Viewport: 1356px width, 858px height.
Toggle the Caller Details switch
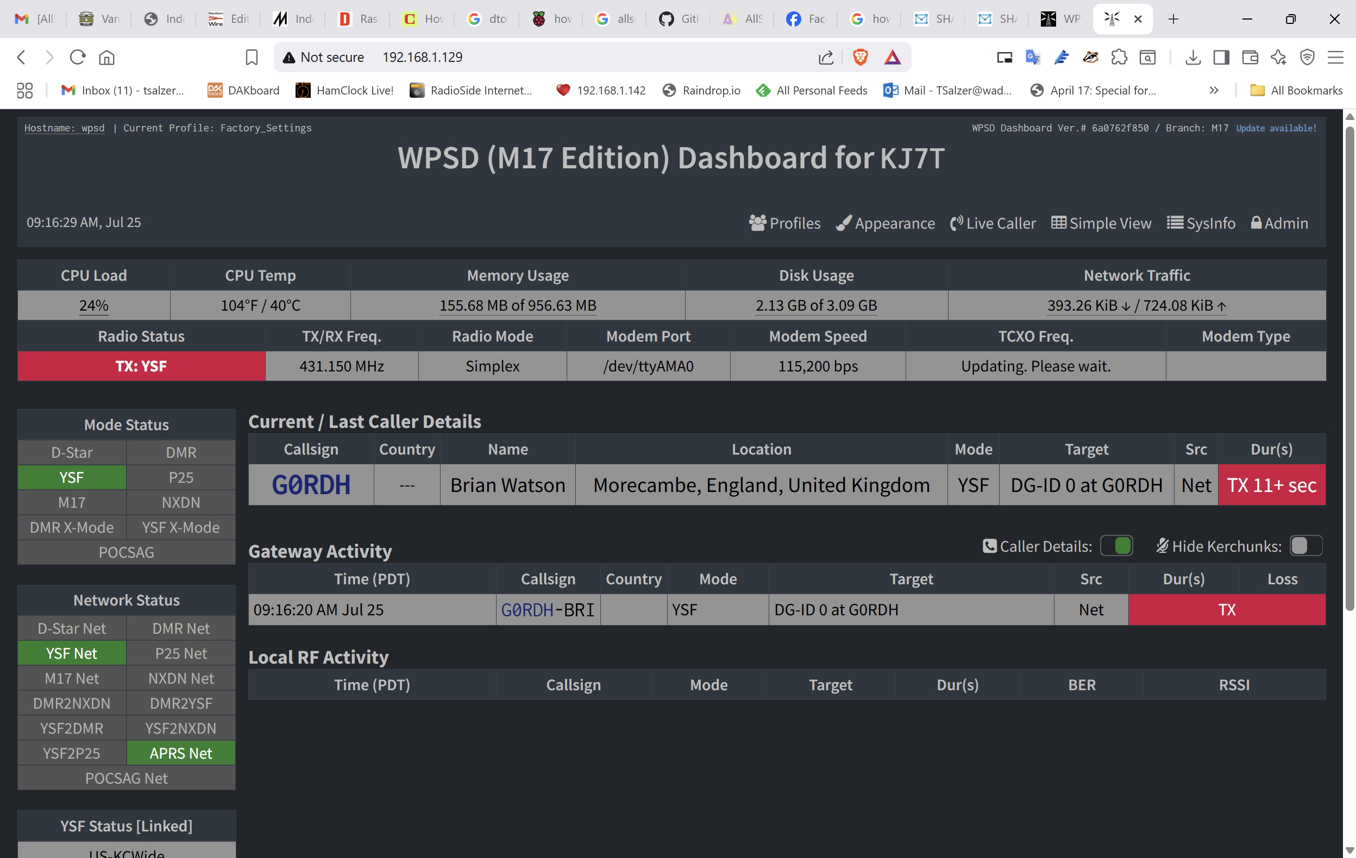[1116, 546]
